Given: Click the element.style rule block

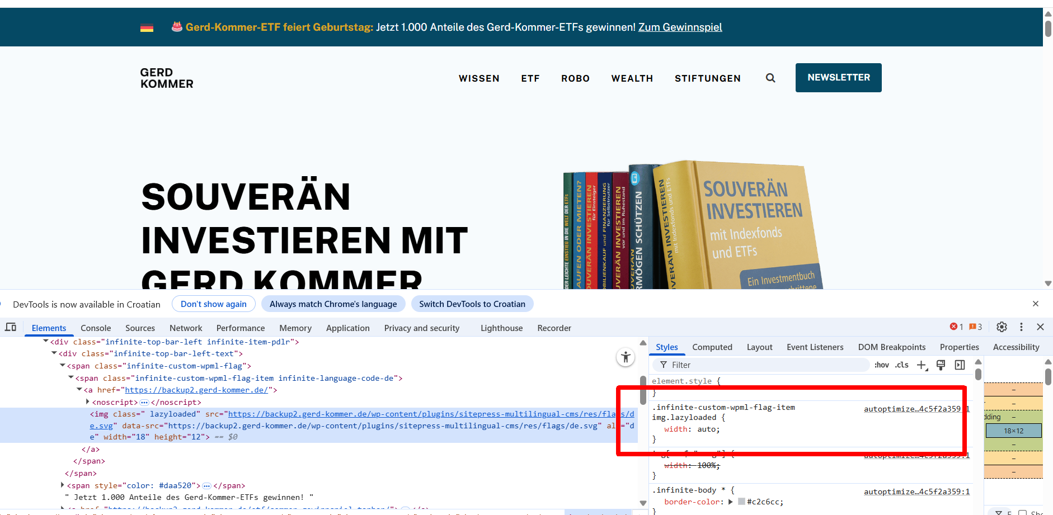Looking at the screenshot, I should pos(811,387).
